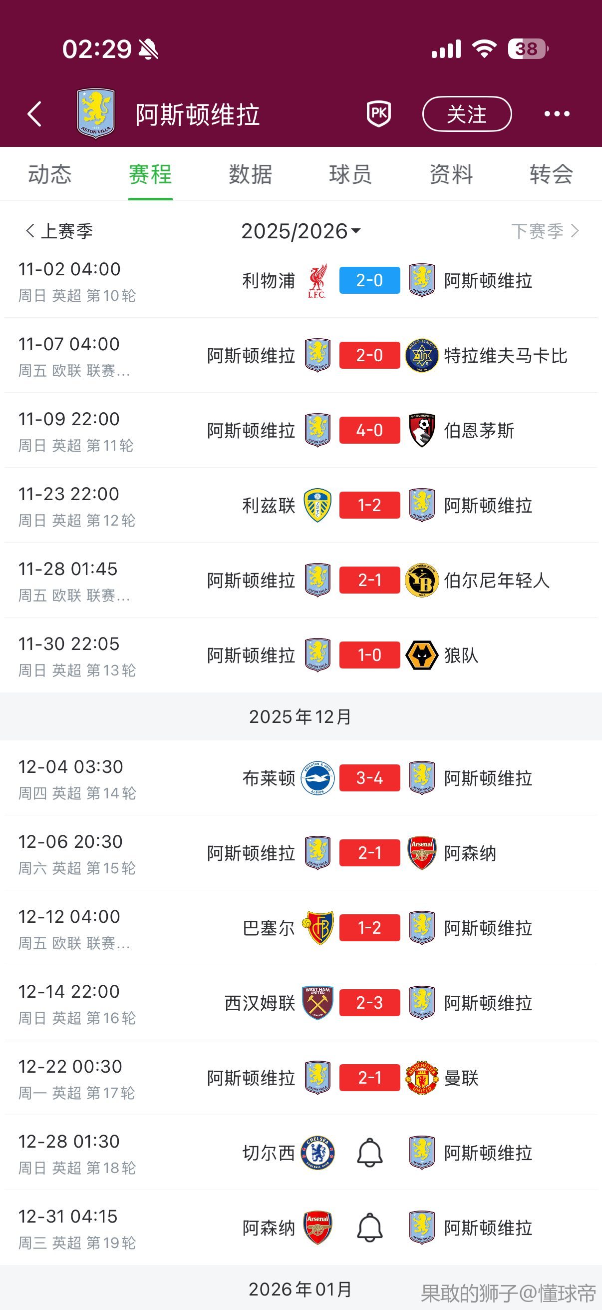Tap the Aston Villa crest in header
This screenshot has width=602, height=1310.
[x=95, y=113]
